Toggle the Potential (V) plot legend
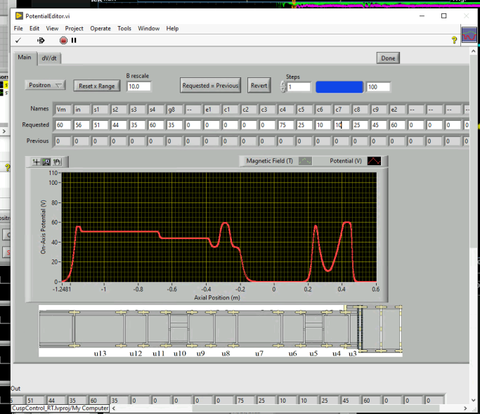This screenshot has width=480, height=414. click(373, 161)
